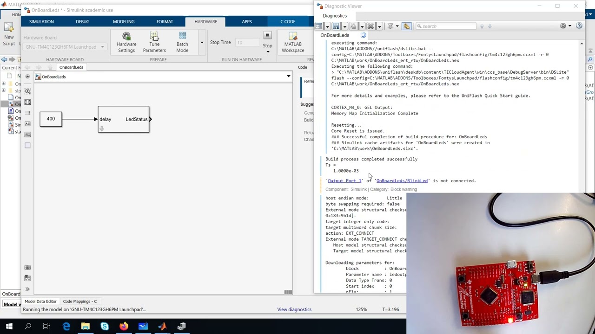This screenshot has height=334, width=595.
Task: Open Windows taskbar search
Action: [x=28, y=327]
